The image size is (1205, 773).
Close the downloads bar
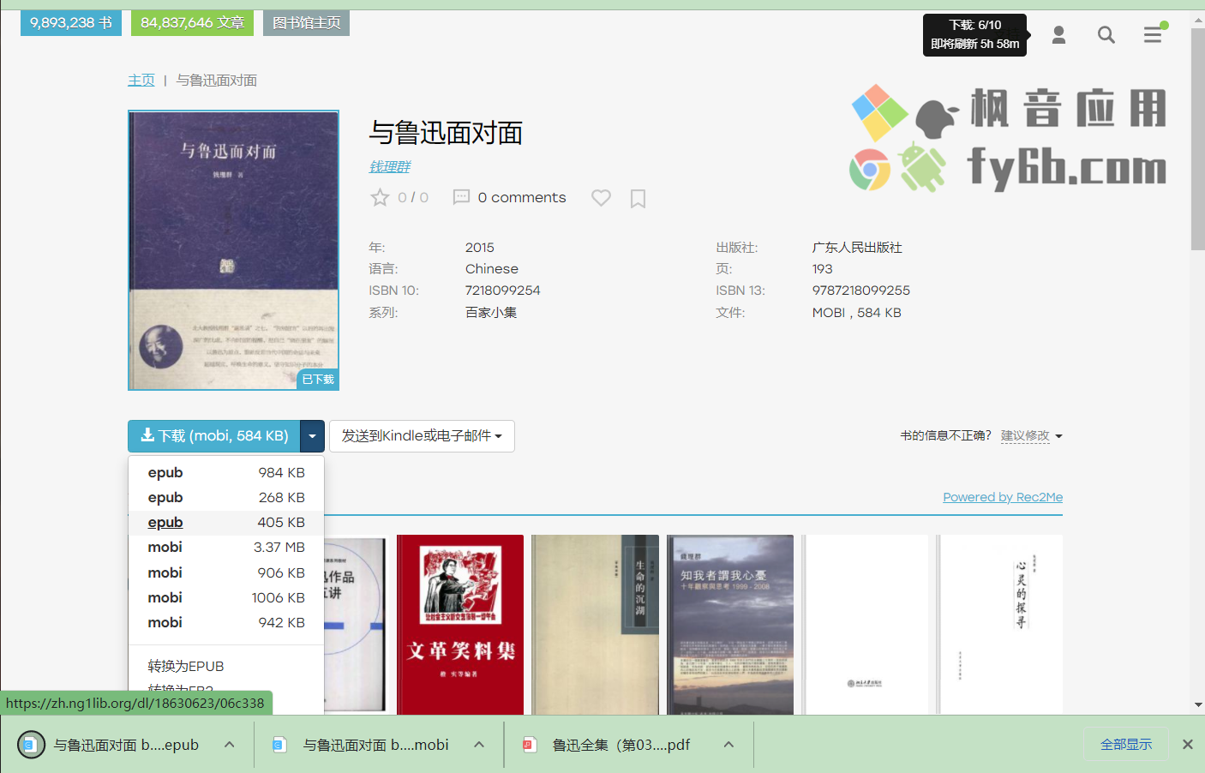point(1188,745)
